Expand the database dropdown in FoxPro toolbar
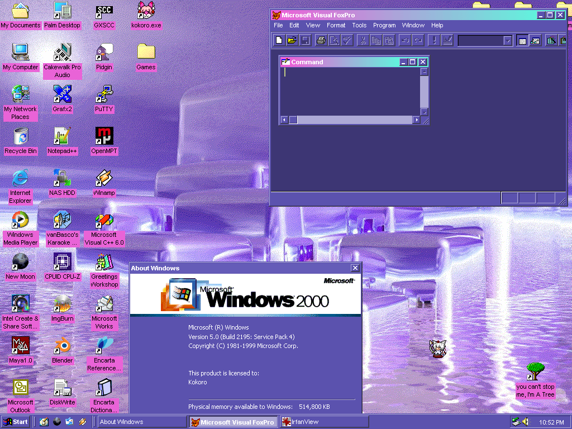The image size is (572, 429). (x=507, y=40)
